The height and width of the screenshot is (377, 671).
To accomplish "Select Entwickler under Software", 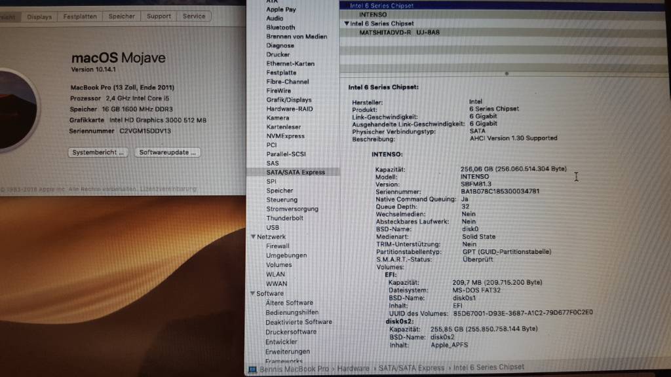I will 280,342.
